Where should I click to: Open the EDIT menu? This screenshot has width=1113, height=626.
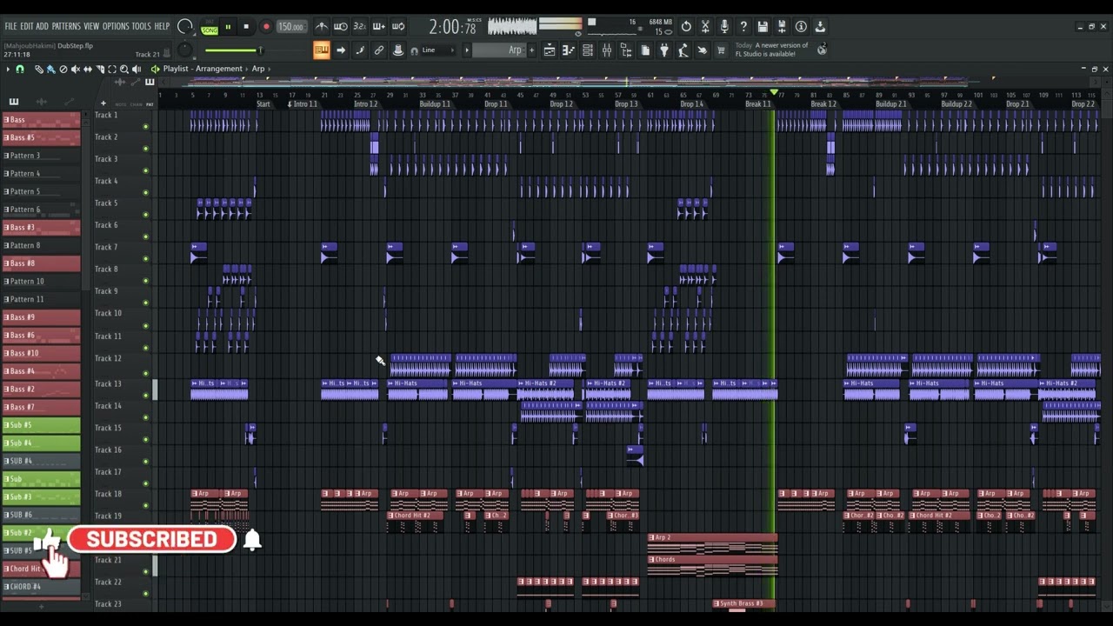click(27, 27)
